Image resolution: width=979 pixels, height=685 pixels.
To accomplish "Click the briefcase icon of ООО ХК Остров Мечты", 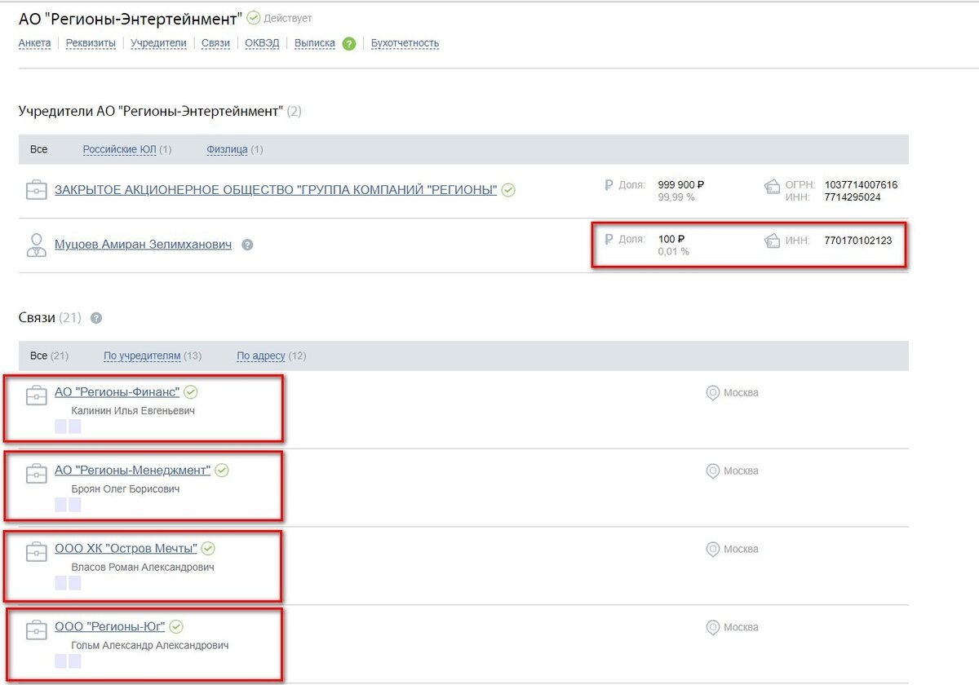I will tap(36, 551).
